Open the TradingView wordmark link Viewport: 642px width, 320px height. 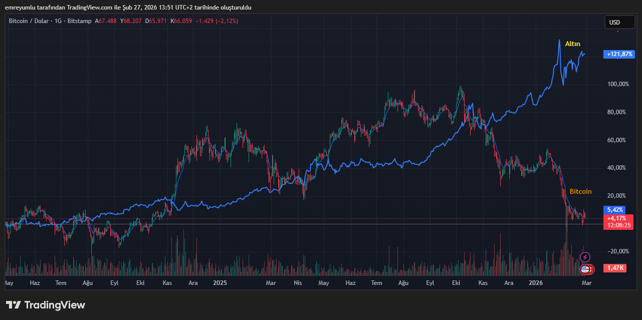pyautogui.click(x=55, y=305)
